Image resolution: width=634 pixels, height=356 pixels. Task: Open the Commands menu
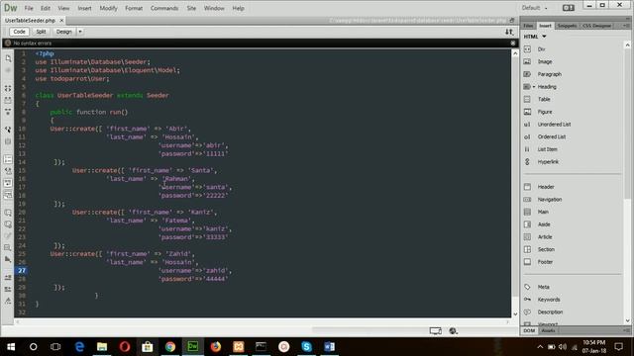coord(164,8)
